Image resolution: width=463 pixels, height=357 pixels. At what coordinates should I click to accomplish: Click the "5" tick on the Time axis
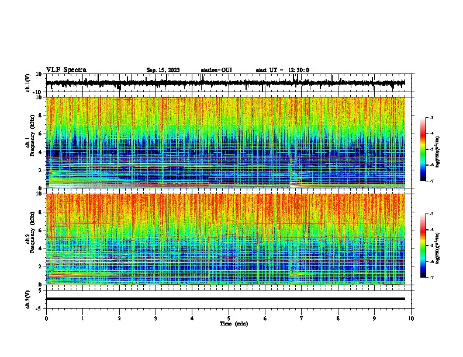(x=229, y=318)
